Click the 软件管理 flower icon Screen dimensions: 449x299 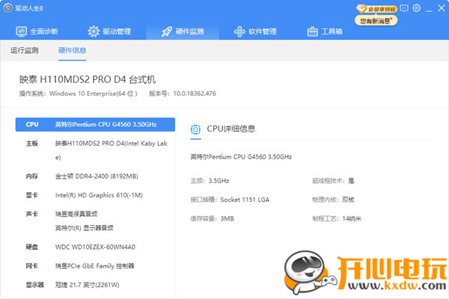239,31
